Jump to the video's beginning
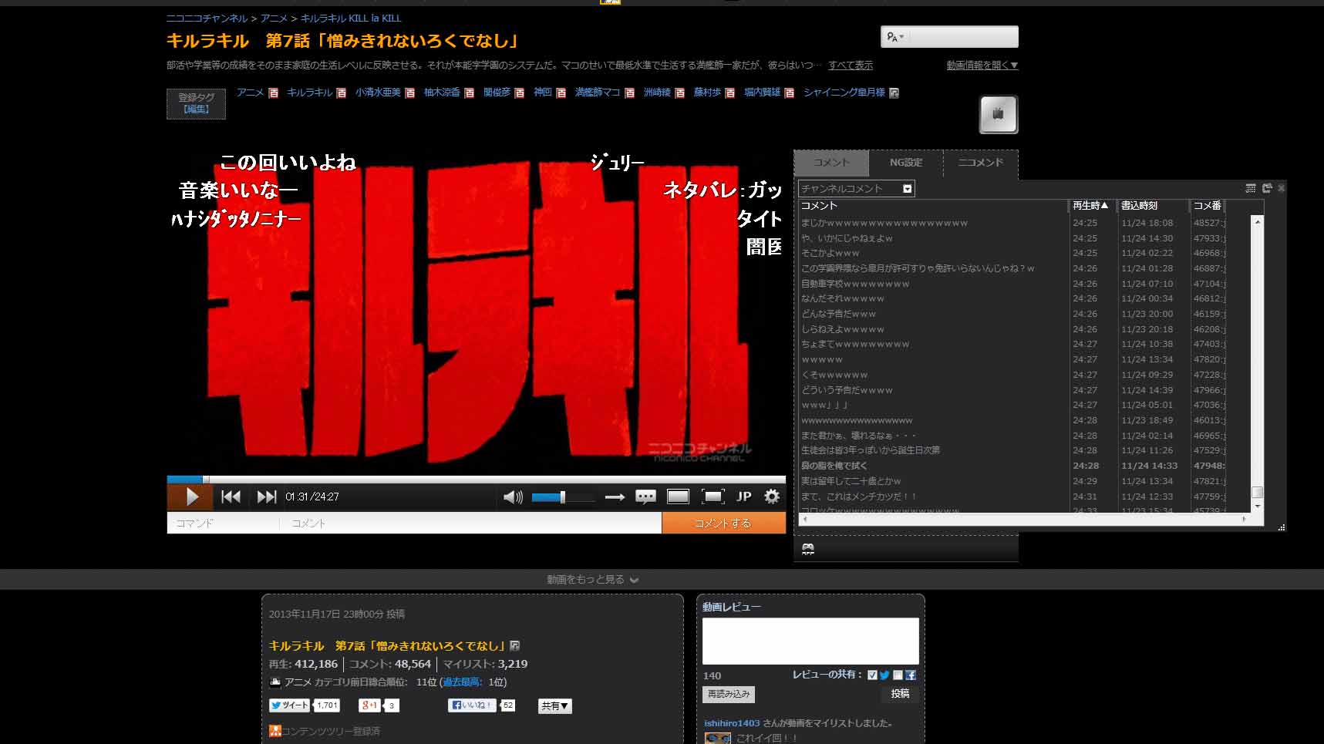 point(231,497)
